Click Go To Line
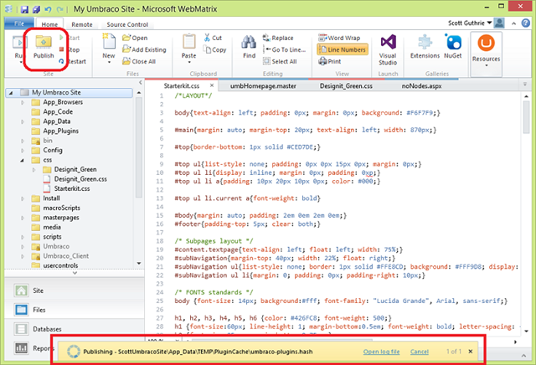The width and height of the screenshot is (536, 365). click(x=285, y=49)
